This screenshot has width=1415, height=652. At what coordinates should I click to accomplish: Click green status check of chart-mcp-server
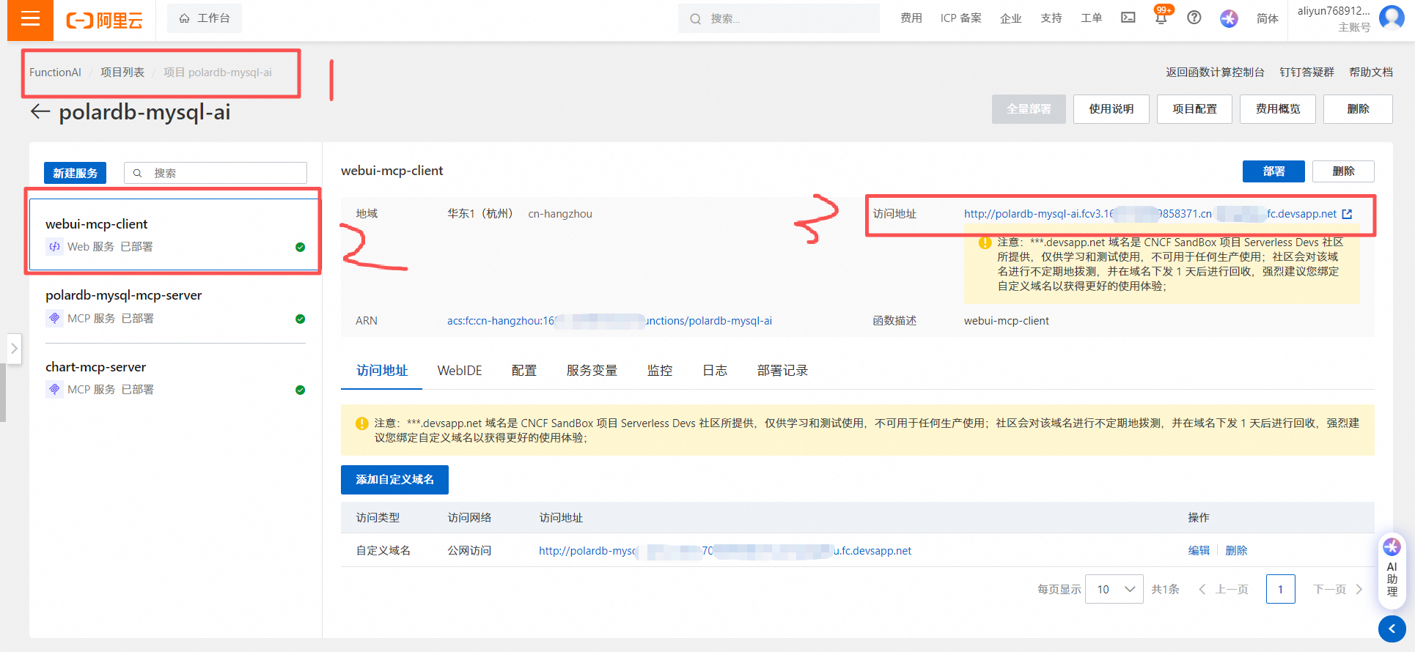point(300,390)
